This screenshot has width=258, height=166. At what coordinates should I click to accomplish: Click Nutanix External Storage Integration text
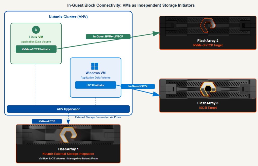pos(68,154)
